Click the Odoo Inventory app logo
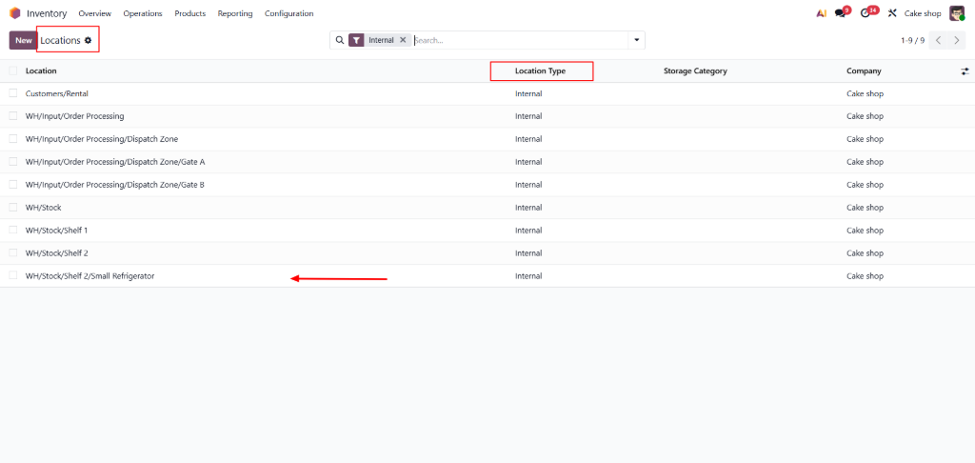The image size is (975, 463). pos(14,13)
